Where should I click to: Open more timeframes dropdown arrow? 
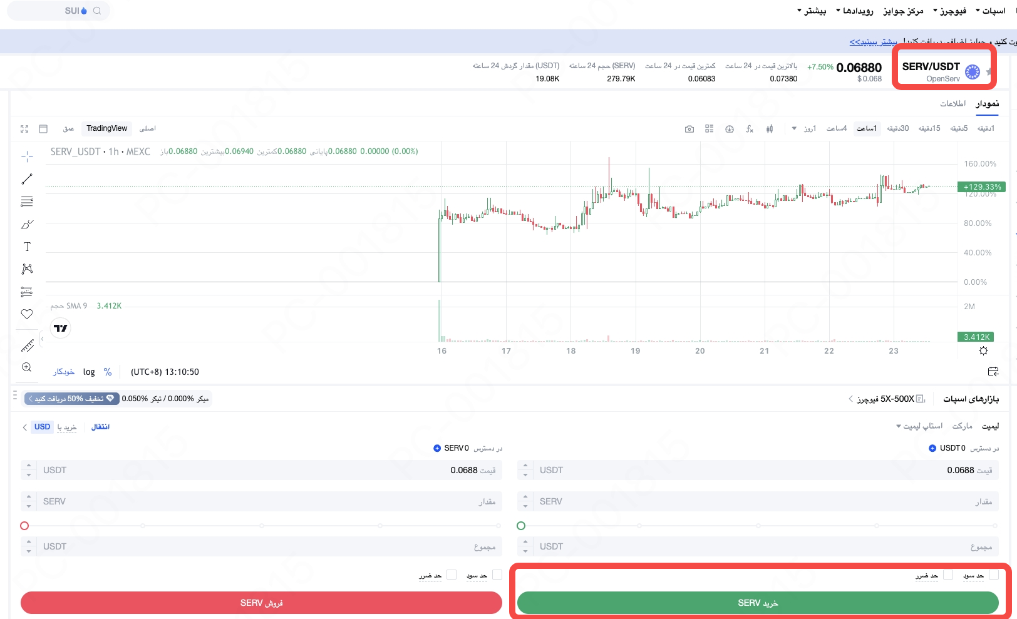click(x=794, y=129)
